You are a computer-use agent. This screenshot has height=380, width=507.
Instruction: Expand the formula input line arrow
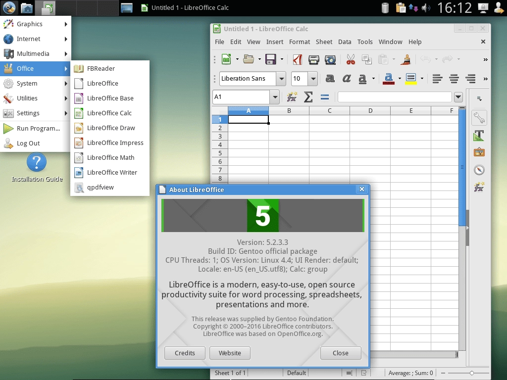pyautogui.click(x=458, y=97)
